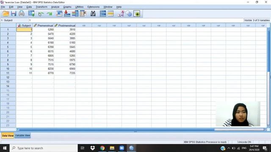271x152 pixels.
Task: Save the dataset with floppy disk icon
Action: 14,14
